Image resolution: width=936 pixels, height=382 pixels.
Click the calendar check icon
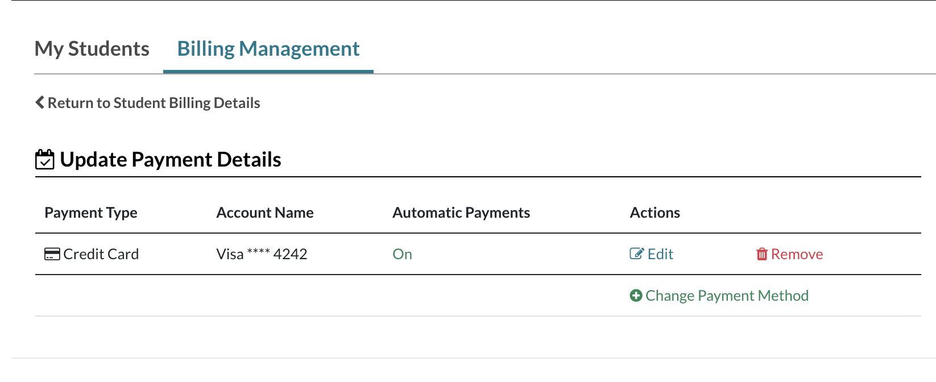click(45, 160)
